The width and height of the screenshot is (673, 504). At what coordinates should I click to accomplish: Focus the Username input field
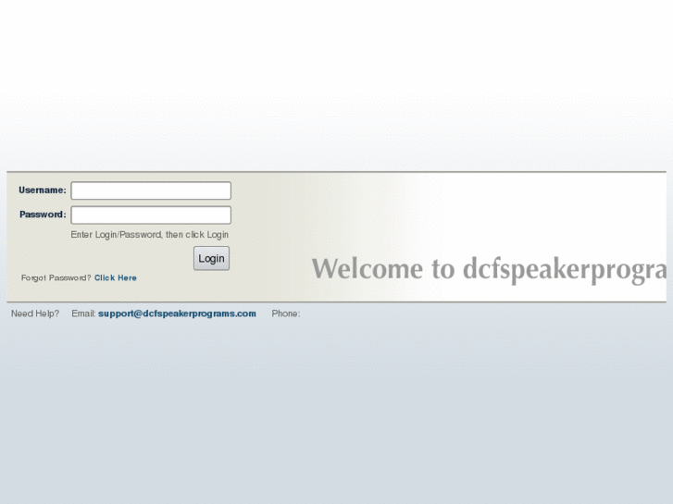[x=151, y=191]
